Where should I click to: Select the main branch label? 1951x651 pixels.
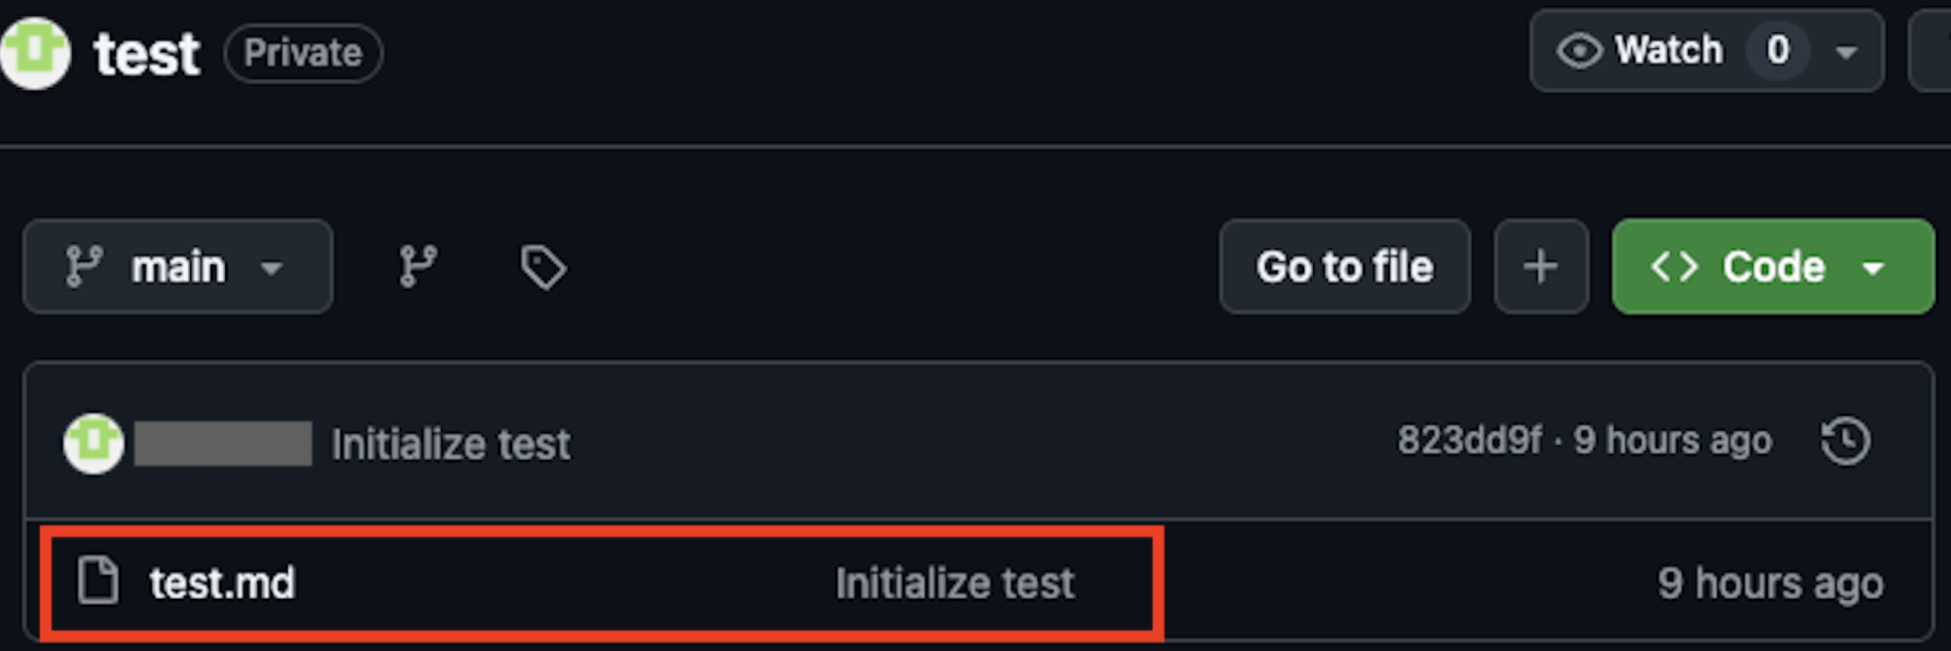(176, 266)
